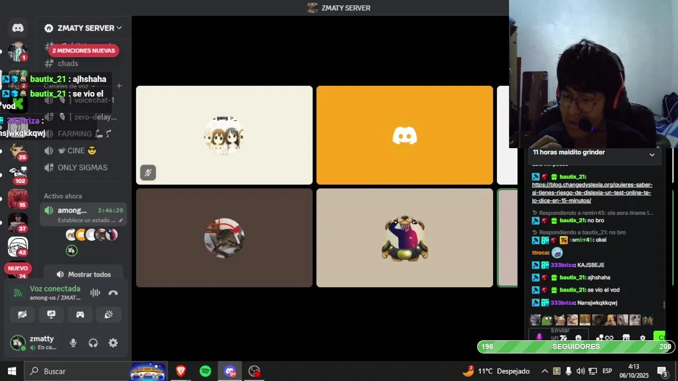
Task: Open the chat emote picker smiley
Action: (x=578, y=338)
